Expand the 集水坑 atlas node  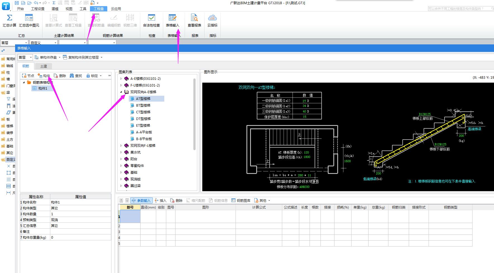tap(121, 152)
